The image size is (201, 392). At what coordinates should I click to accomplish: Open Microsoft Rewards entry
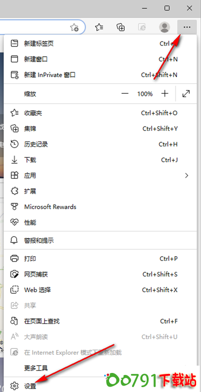[x=101, y=207]
